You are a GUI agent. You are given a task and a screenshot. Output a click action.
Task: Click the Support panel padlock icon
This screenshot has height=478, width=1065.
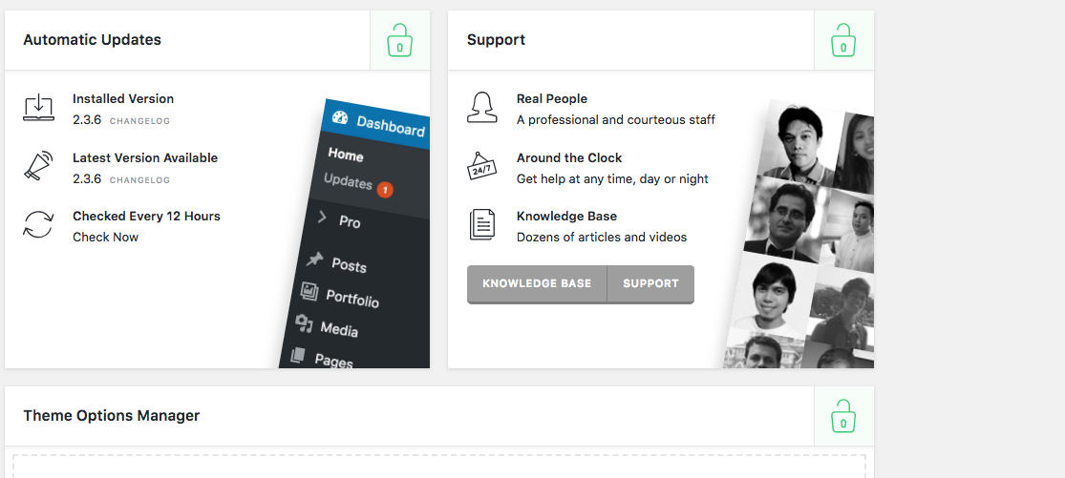843,41
